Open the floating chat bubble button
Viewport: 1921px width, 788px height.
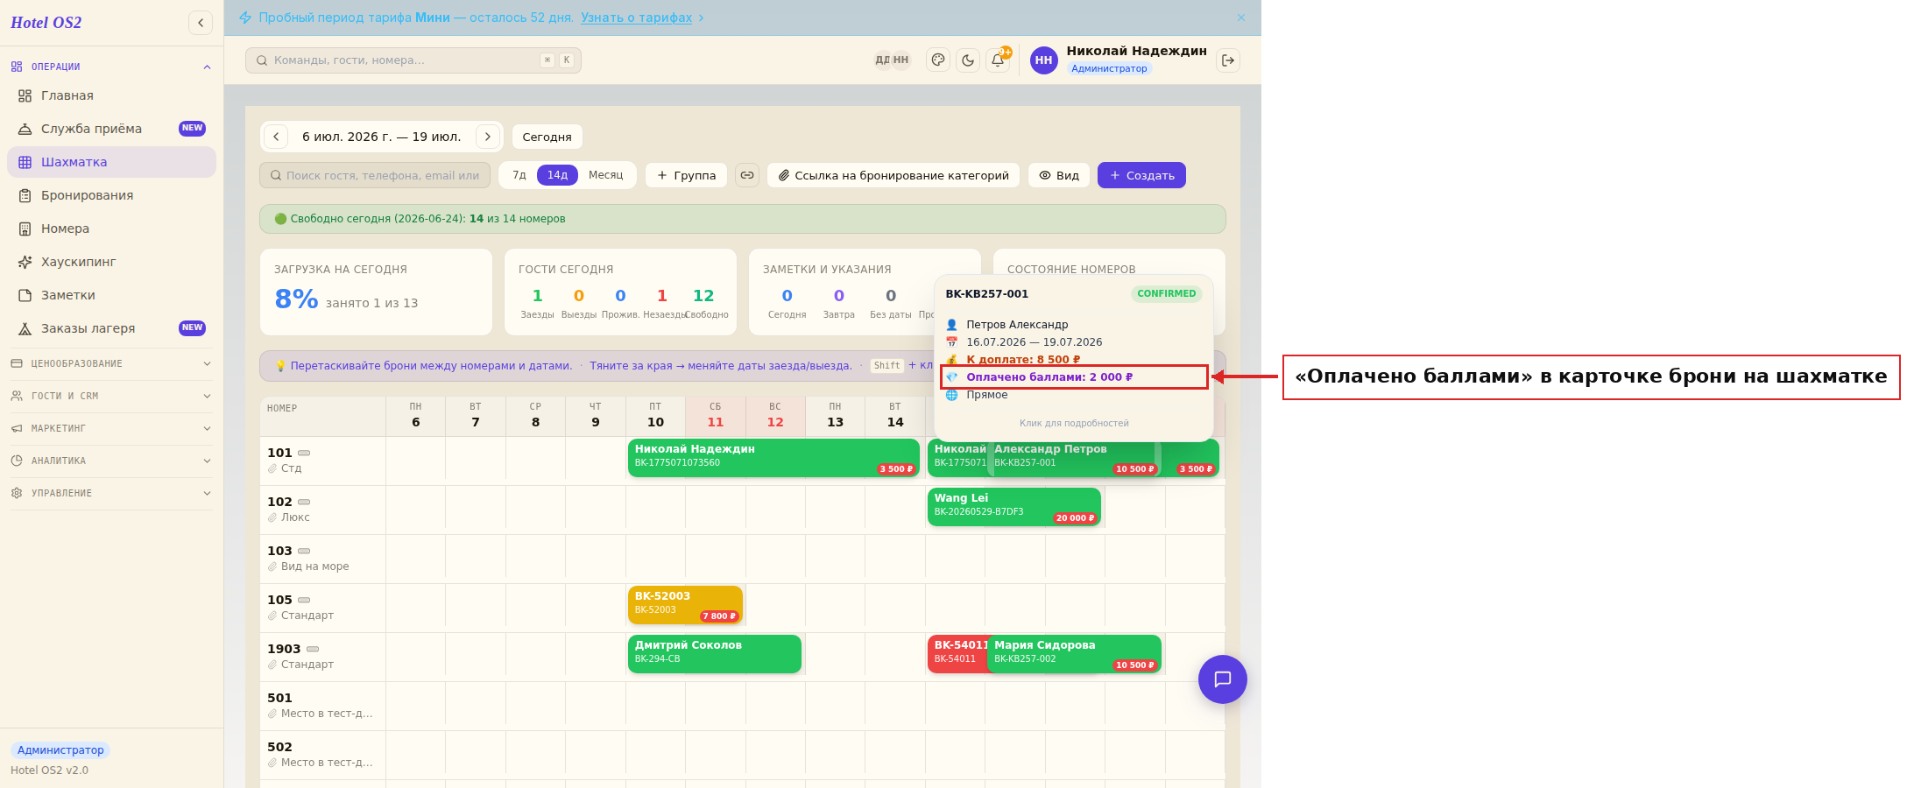point(1223,679)
